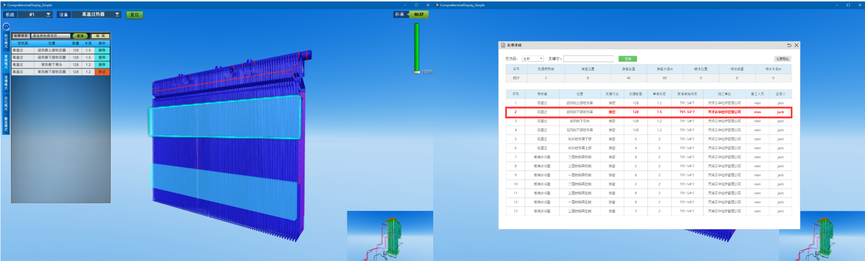Click the 编辑 button in the repair panel

100,36
